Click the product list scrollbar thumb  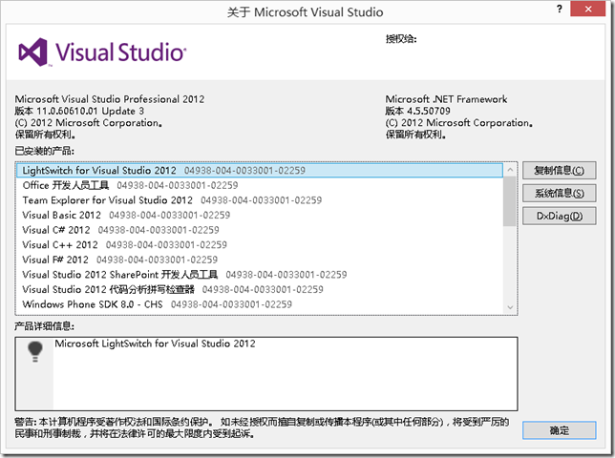point(510,201)
